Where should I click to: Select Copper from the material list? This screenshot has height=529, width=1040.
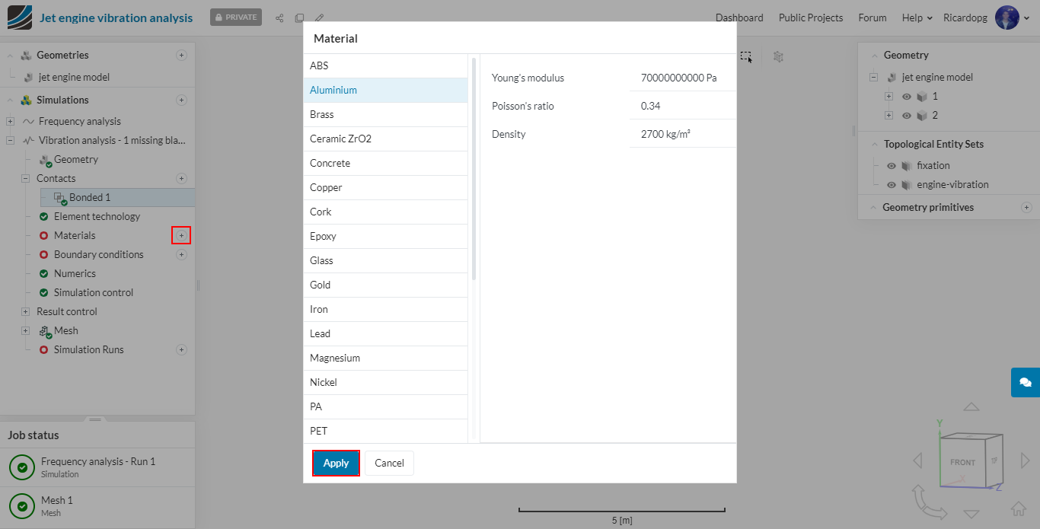326,187
